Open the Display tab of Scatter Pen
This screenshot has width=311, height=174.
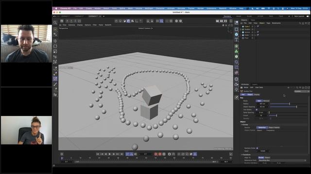click(x=257, y=95)
